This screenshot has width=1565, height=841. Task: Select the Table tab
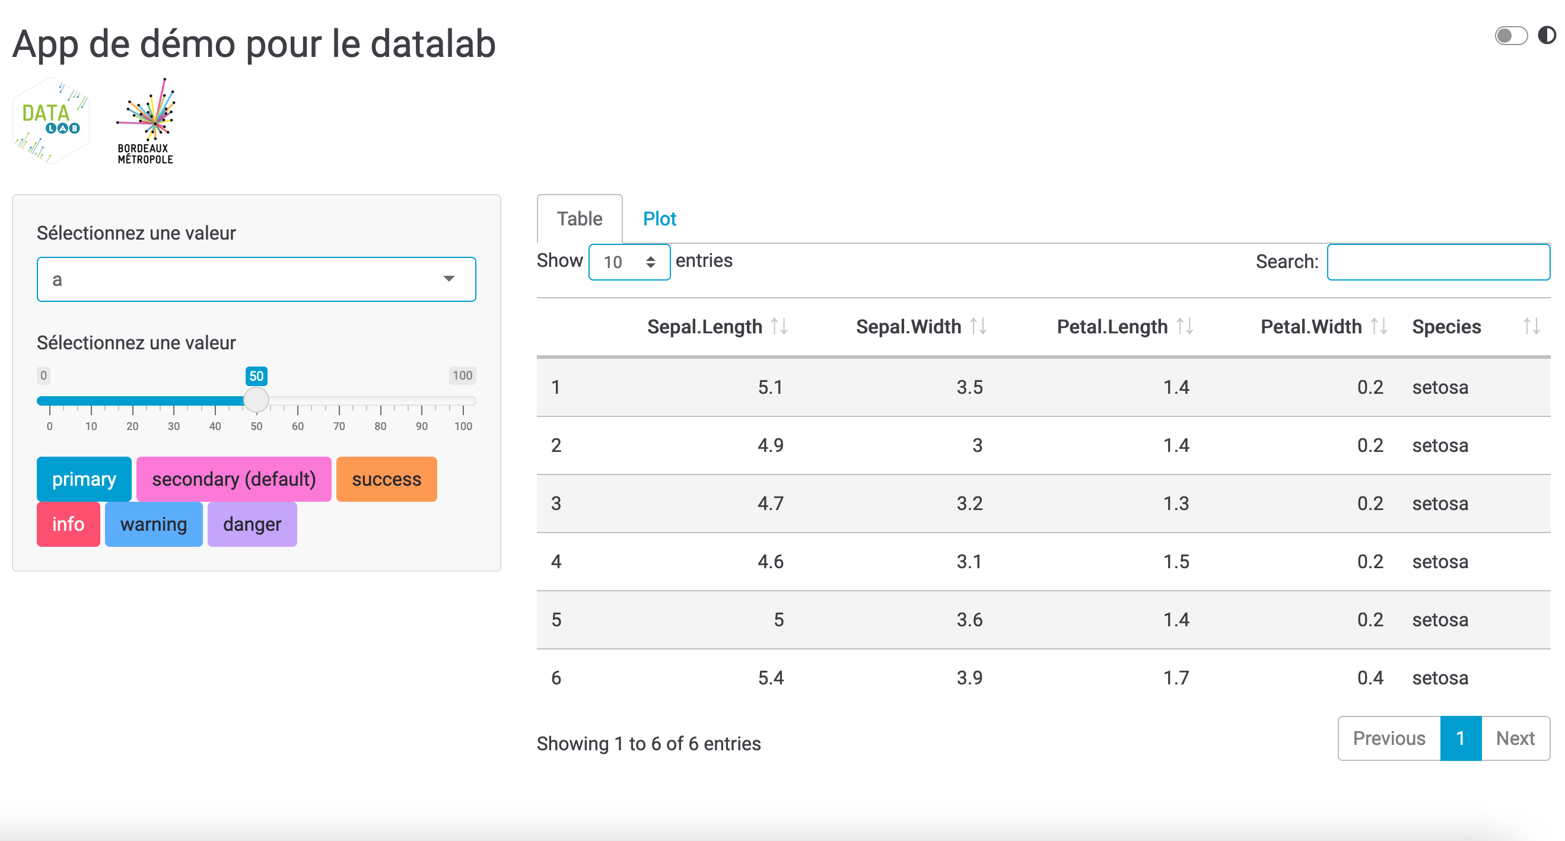point(580,219)
